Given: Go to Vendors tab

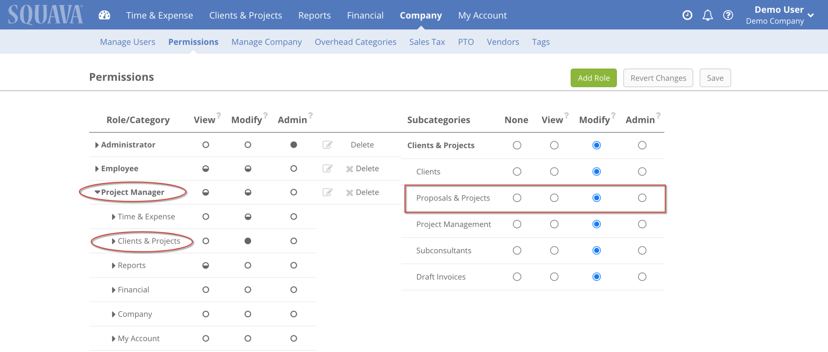Looking at the screenshot, I should 503,42.
